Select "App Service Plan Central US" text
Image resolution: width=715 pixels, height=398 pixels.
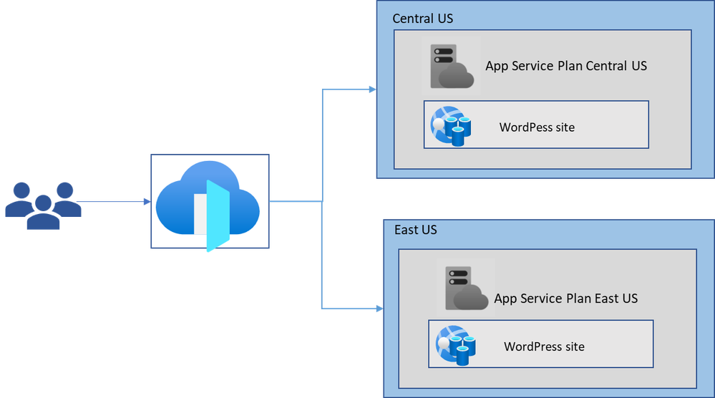pos(566,66)
